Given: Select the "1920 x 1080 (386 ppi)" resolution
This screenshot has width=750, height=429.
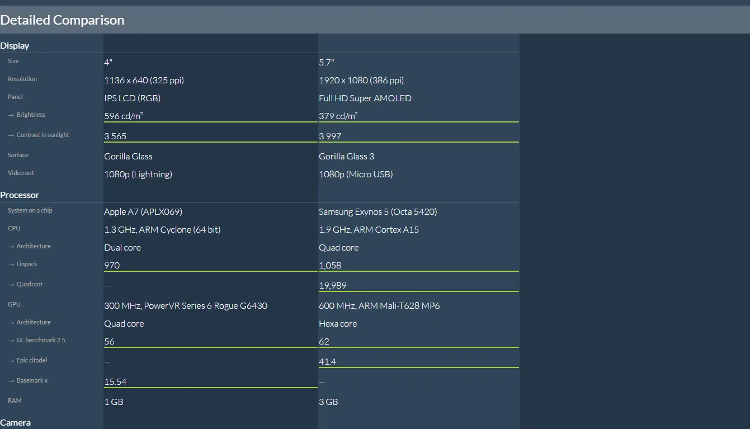Looking at the screenshot, I should tap(361, 80).
